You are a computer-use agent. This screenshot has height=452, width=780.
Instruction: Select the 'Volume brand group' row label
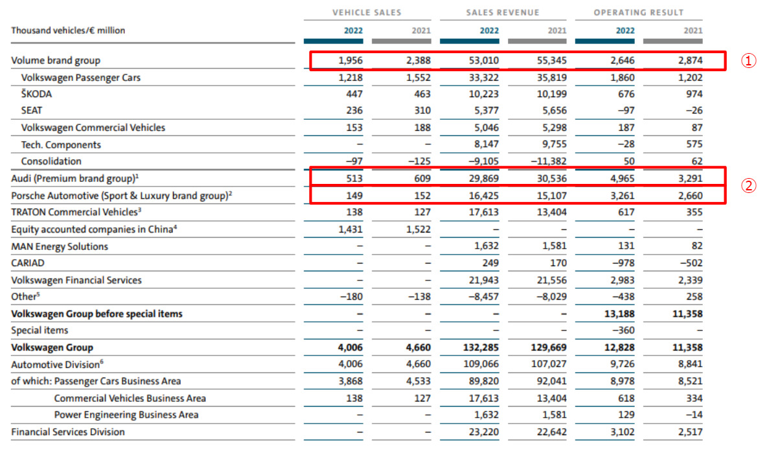[56, 61]
